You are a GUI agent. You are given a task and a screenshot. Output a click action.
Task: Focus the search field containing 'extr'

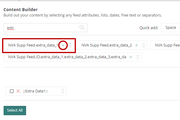tap(45, 28)
